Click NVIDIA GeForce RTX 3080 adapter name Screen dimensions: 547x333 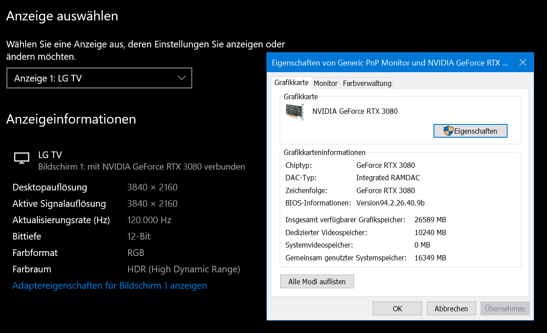[x=355, y=111]
